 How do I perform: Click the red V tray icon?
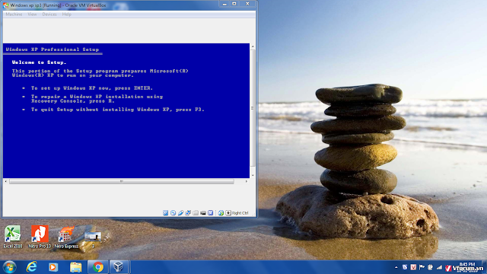tap(413, 267)
